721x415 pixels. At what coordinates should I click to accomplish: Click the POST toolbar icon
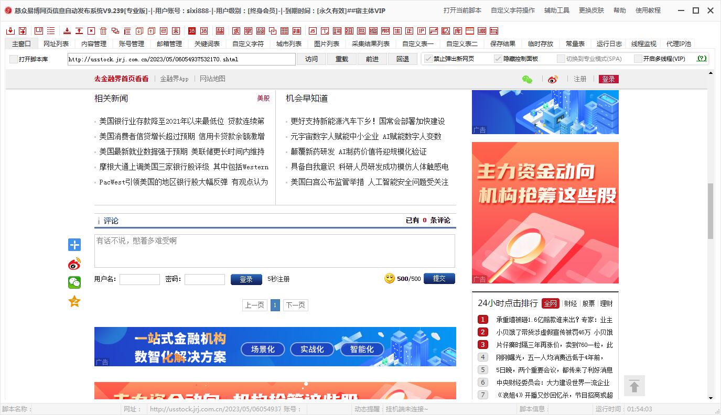click(x=385, y=31)
